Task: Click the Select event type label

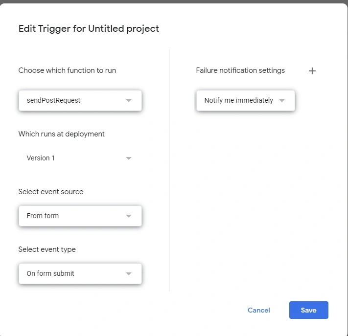Action: (47, 249)
